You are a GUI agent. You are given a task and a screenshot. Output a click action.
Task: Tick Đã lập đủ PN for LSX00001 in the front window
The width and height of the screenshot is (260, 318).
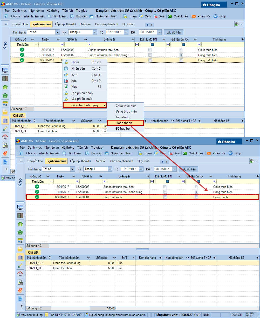[165, 197]
